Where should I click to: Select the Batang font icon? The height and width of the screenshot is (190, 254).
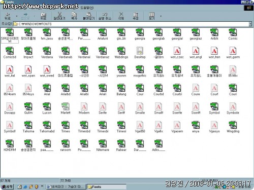coord(121,90)
